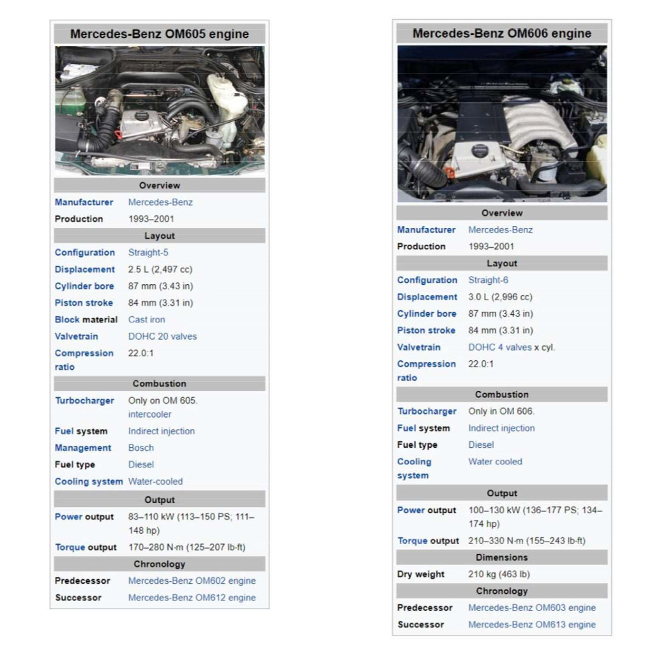Open the intercooler link in OM605 box
Screen dimensions: 654x654
coord(149,414)
